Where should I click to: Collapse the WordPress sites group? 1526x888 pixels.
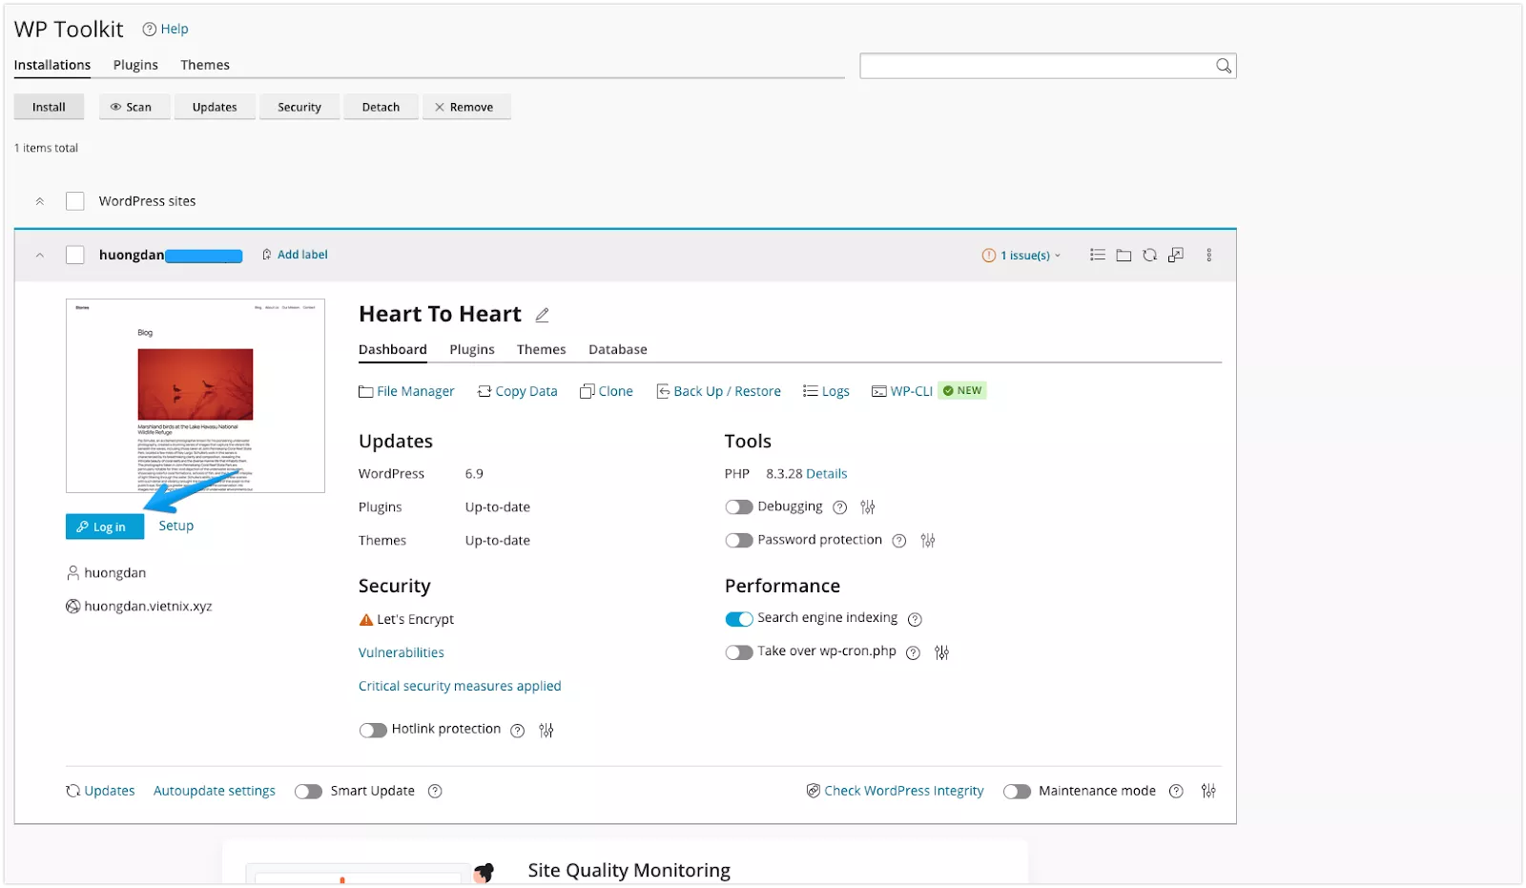pos(40,201)
